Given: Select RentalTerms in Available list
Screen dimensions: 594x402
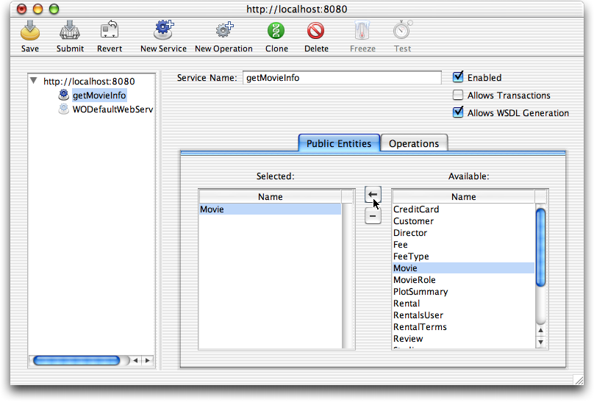Looking at the screenshot, I should coord(463,326).
